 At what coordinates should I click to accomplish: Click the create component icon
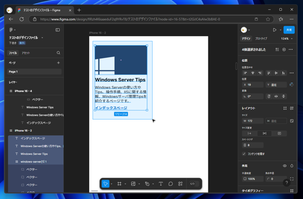click(277, 50)
